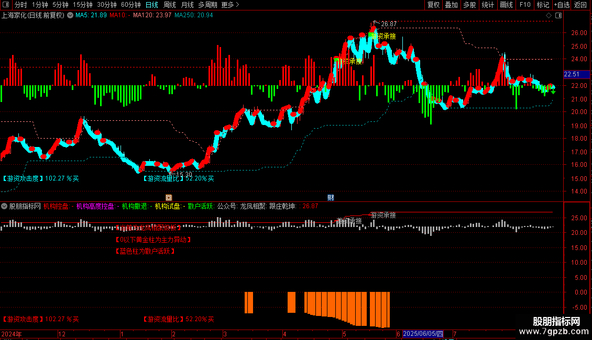Switch to the 分时 intraday view
592x340 pixels.
pyautogui.click(x=21, y=5)
